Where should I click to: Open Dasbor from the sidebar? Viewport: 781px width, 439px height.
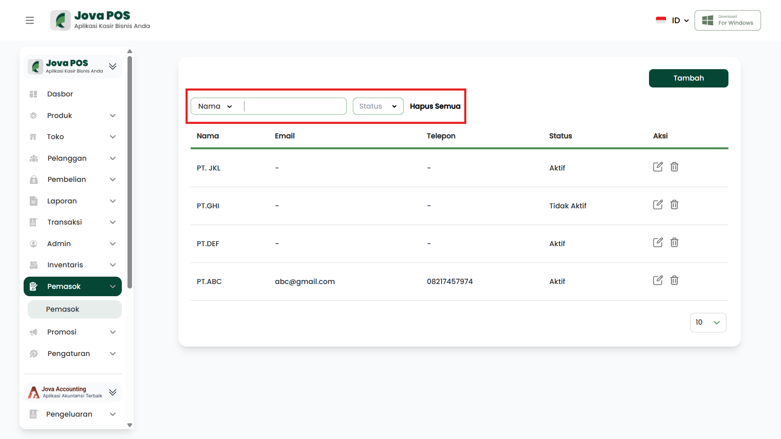(x=60, y=94)
